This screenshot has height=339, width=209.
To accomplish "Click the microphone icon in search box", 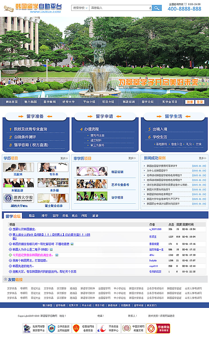I will pyautogui.click(x=150, y=8).
